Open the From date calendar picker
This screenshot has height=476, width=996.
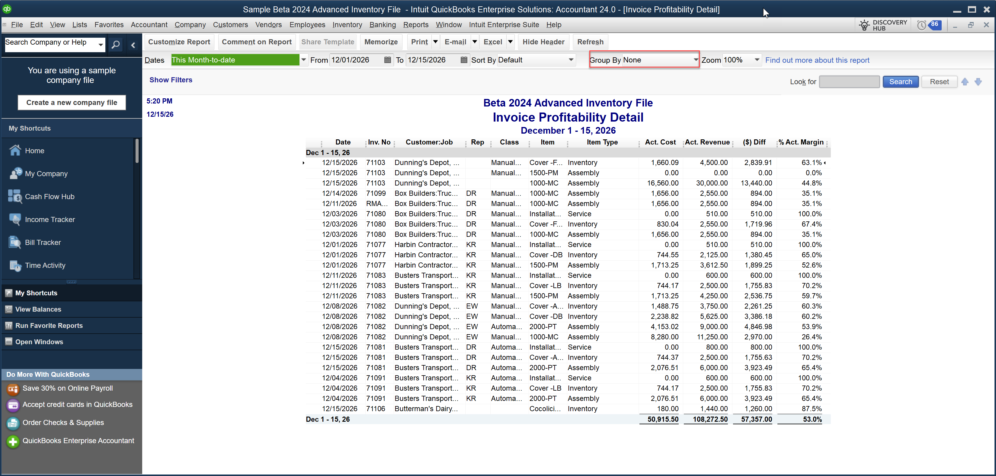point(387,60)
